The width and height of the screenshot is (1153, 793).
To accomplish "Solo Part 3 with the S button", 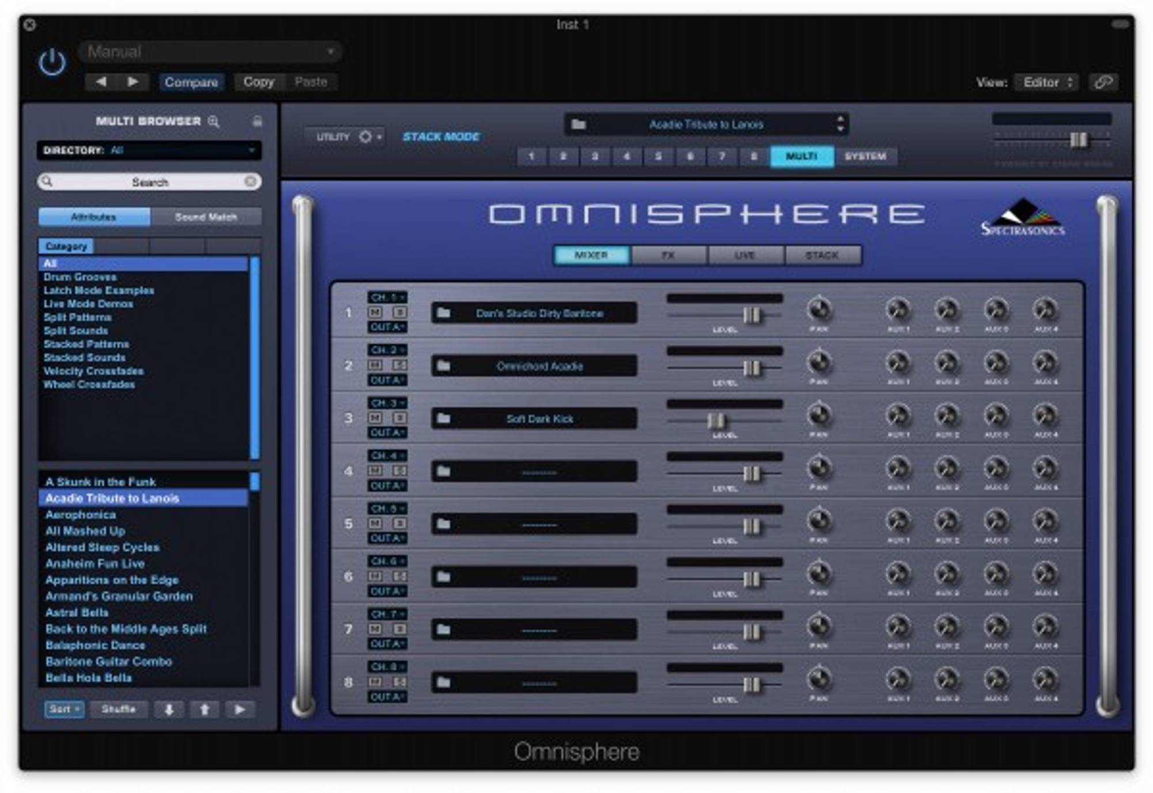I will [400, 418].
